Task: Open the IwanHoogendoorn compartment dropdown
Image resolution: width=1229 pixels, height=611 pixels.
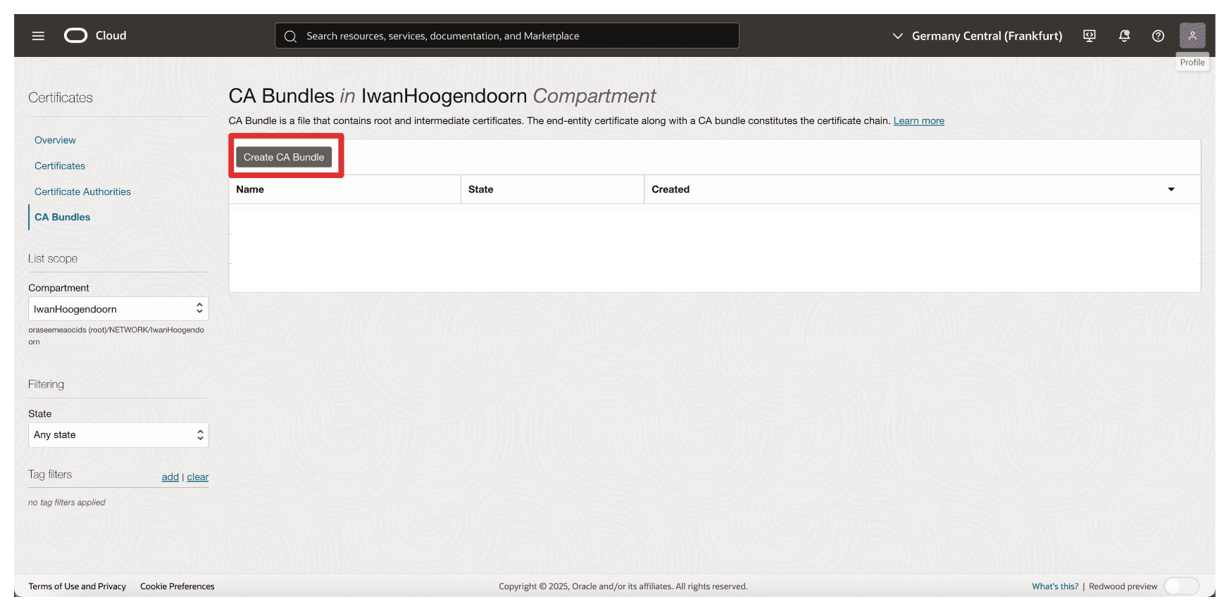Action: coord(118,309)
